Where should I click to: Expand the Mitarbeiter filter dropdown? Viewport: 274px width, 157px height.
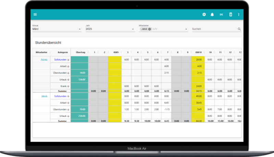point(186,29)
